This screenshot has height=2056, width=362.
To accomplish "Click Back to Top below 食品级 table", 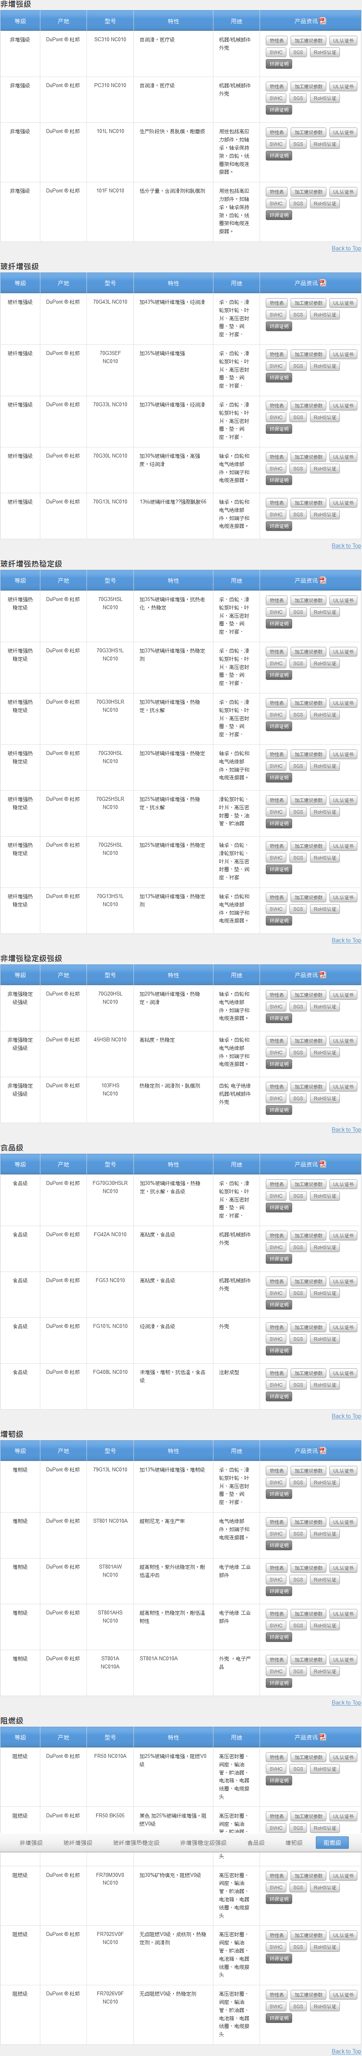I will coord(346,1416).
